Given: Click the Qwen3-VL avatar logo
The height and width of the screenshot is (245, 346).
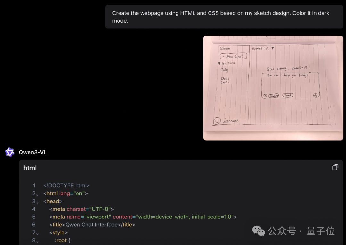Looking at the screenshot, I should tap(10, 152).
